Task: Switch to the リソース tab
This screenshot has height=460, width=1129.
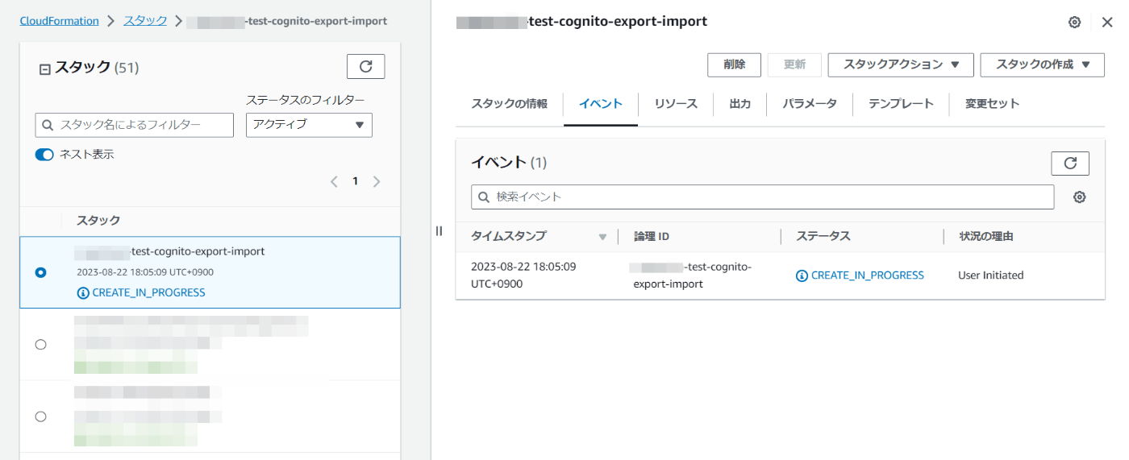Action: (x=676, y=104)
